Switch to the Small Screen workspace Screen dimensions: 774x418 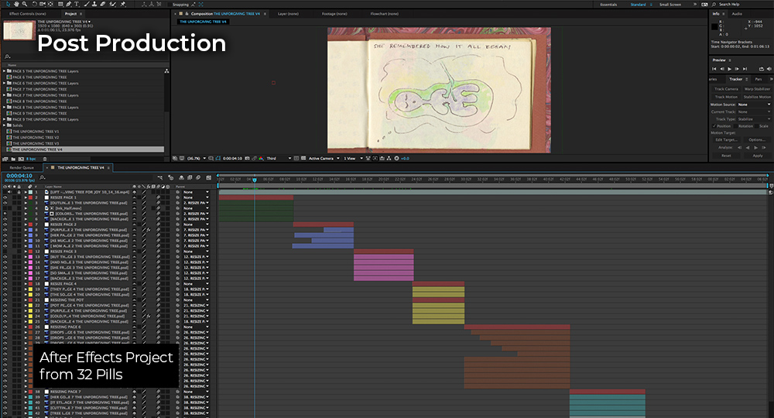coord(670,5)
